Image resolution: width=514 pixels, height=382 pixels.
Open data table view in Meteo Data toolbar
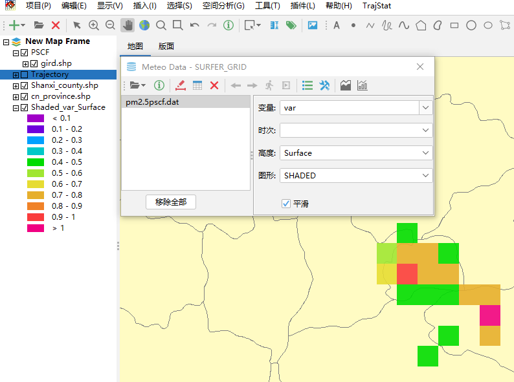point(197,85)
